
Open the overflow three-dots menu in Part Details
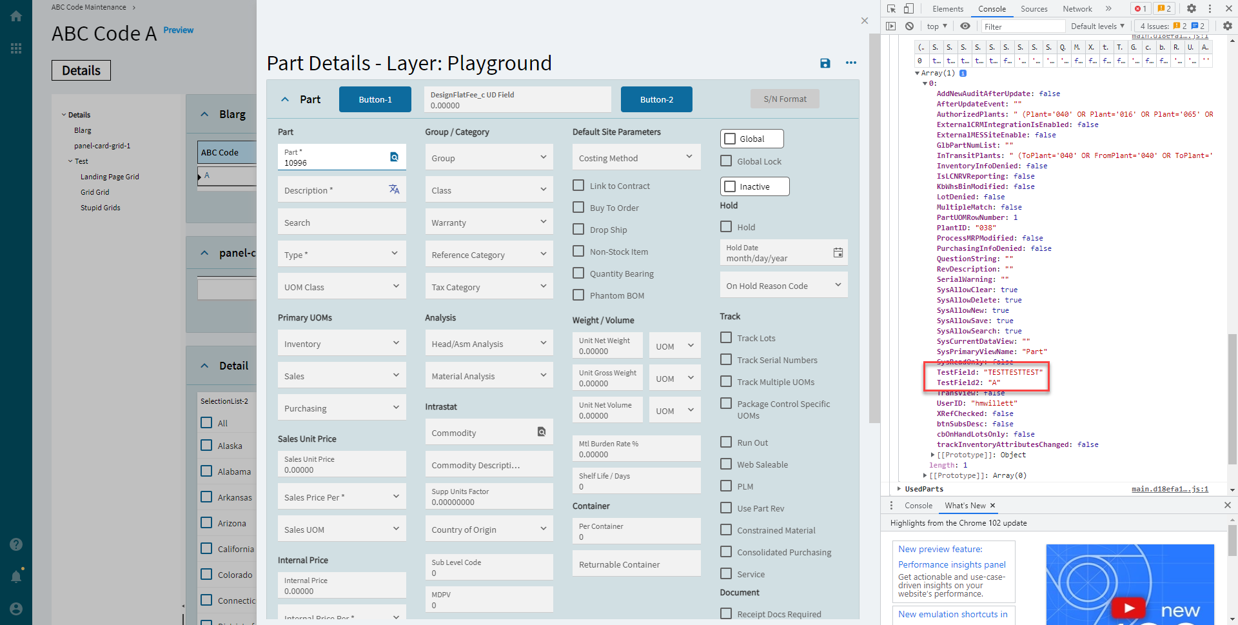coord(851,63)
